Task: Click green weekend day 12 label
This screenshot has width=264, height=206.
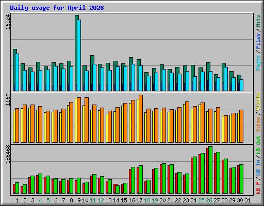Action: point(101,200)
